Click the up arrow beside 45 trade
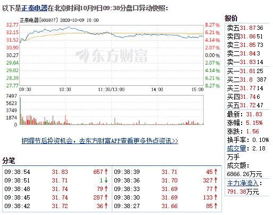 click(216, 172)
